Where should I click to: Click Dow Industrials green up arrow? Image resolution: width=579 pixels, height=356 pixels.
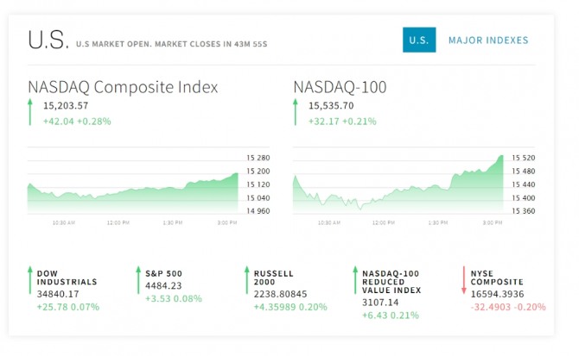coord(29,282)
